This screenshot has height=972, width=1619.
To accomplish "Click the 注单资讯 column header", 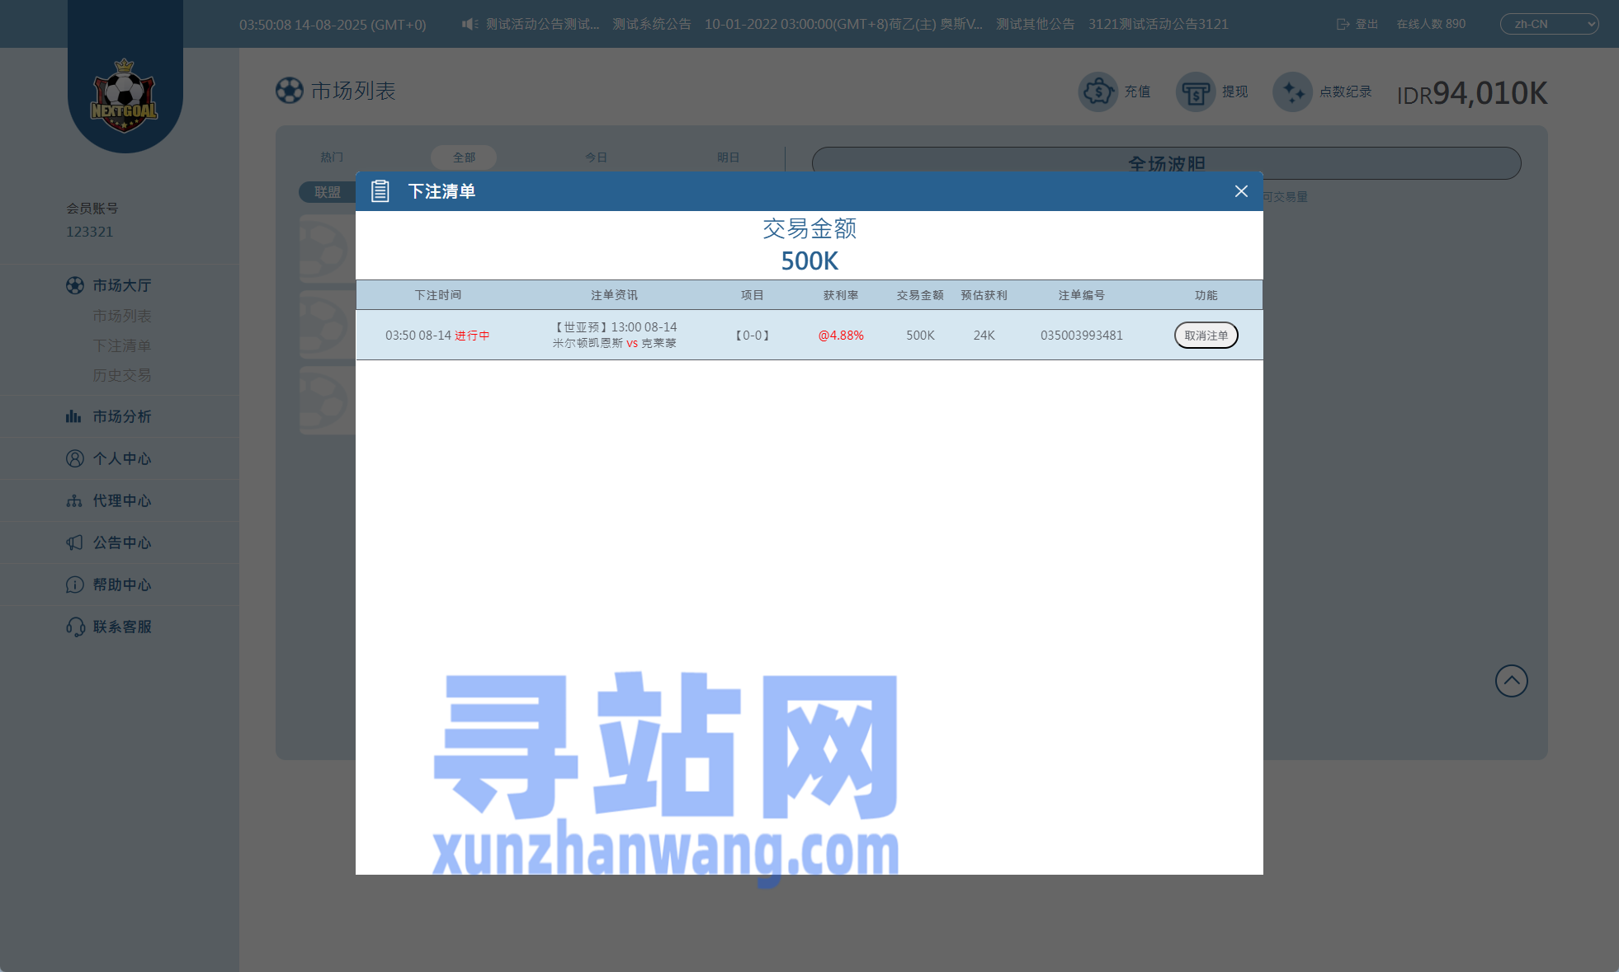I will [x=614, y=295].
